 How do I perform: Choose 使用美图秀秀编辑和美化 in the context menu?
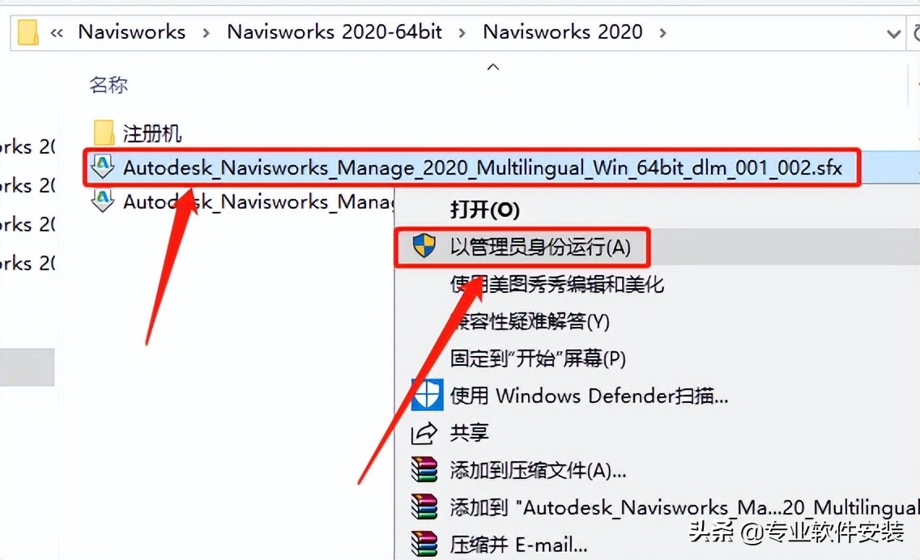tap(556, 284)
